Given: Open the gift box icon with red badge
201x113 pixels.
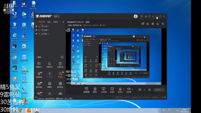Looking at the screenshot, I should tap(143, 24).
